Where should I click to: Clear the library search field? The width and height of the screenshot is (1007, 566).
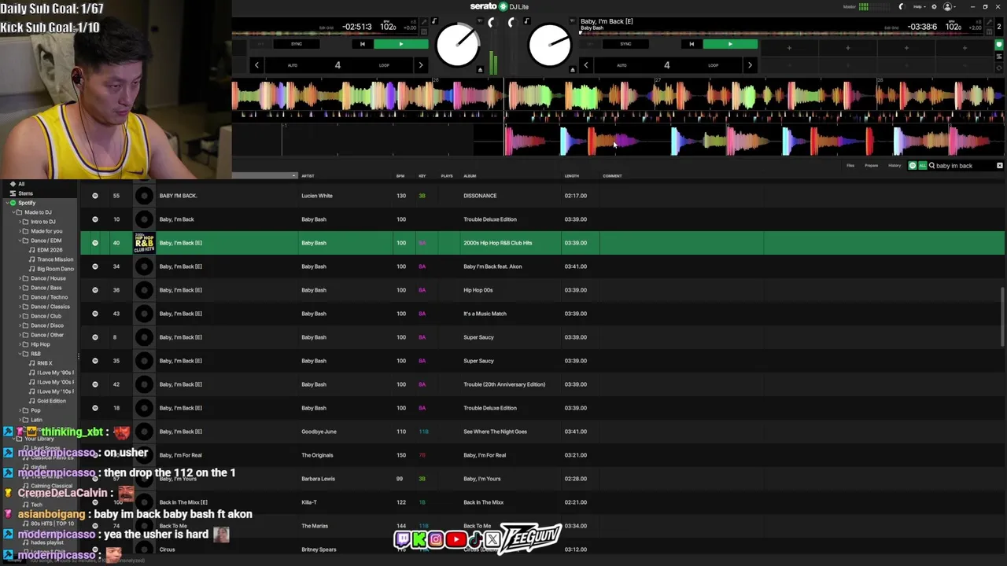1000,166
